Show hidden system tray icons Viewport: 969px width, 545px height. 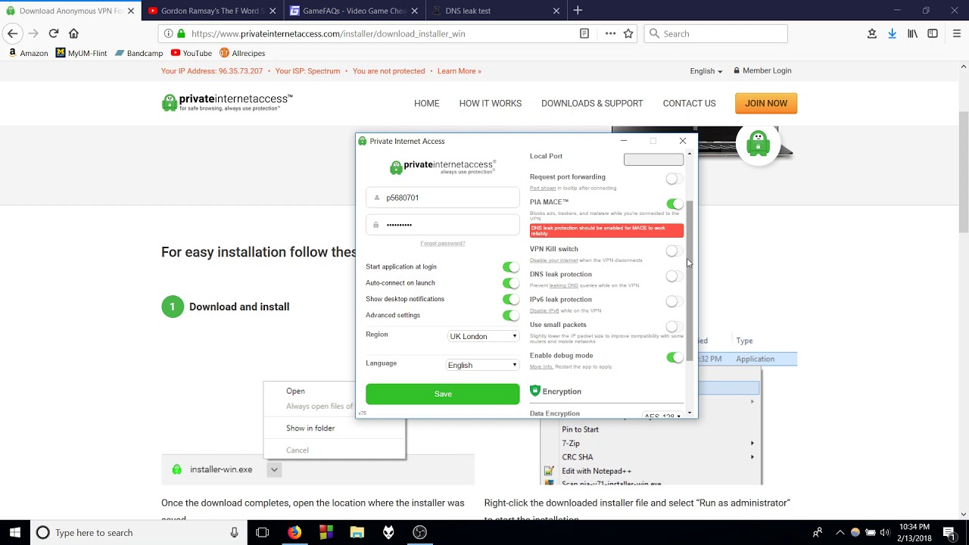[x=840, y=532]
